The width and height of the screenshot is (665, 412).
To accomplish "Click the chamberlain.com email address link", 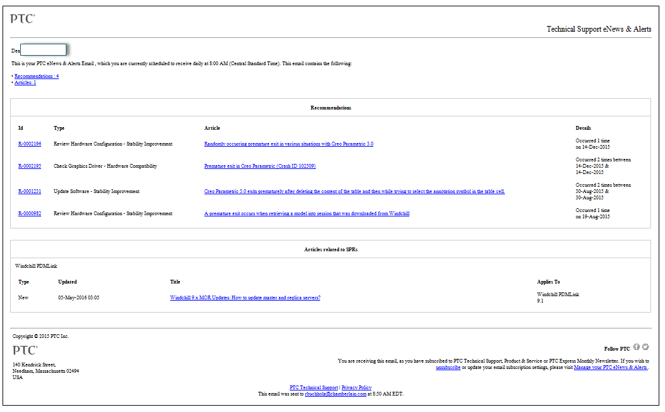I will (335, 394).
